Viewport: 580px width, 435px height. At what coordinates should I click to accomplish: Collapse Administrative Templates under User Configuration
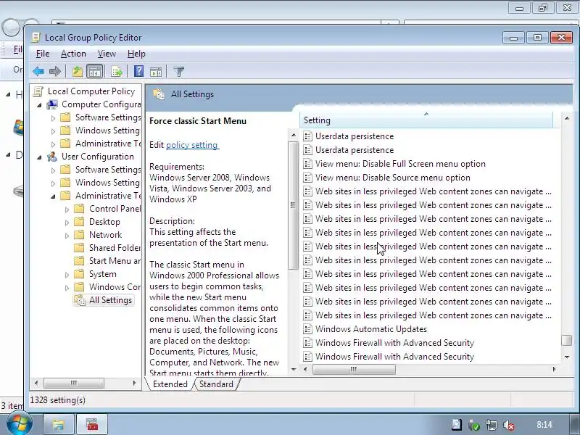pyautogui.click(x=53, y=196)
